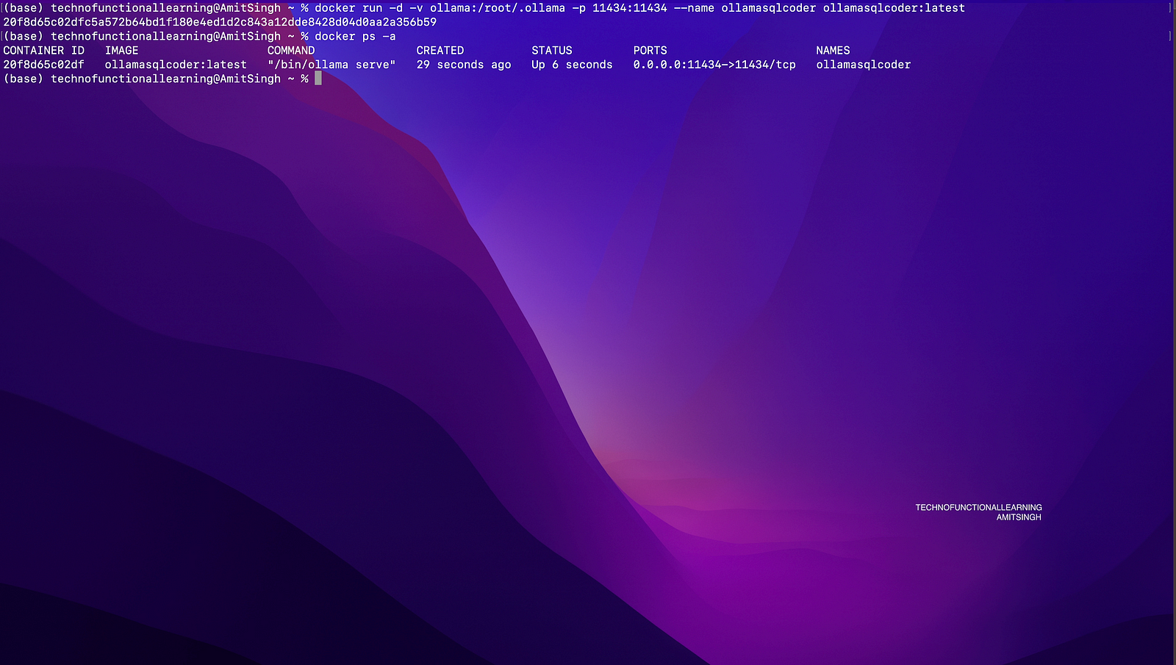The width and height of the screenshot is (1176, 665).
Task: Click the "29 seconds ago" created value
Action: click(463, 65)
